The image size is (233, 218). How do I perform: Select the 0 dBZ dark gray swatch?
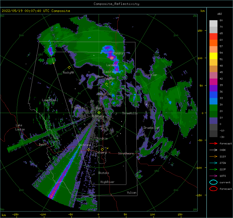coord(213,127)
